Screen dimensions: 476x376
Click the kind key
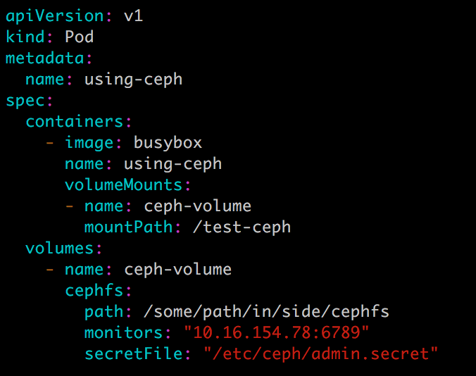[25, 37]
